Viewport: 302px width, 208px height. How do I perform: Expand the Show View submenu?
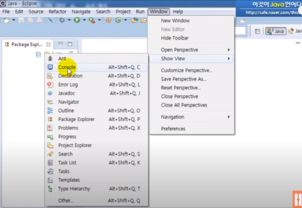point(192,58)
